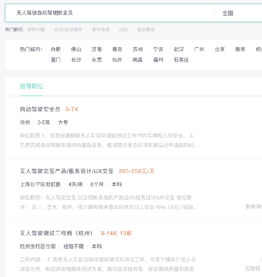Choose the 游泳教练 hot position
The image size is (262, 277).
146,29
